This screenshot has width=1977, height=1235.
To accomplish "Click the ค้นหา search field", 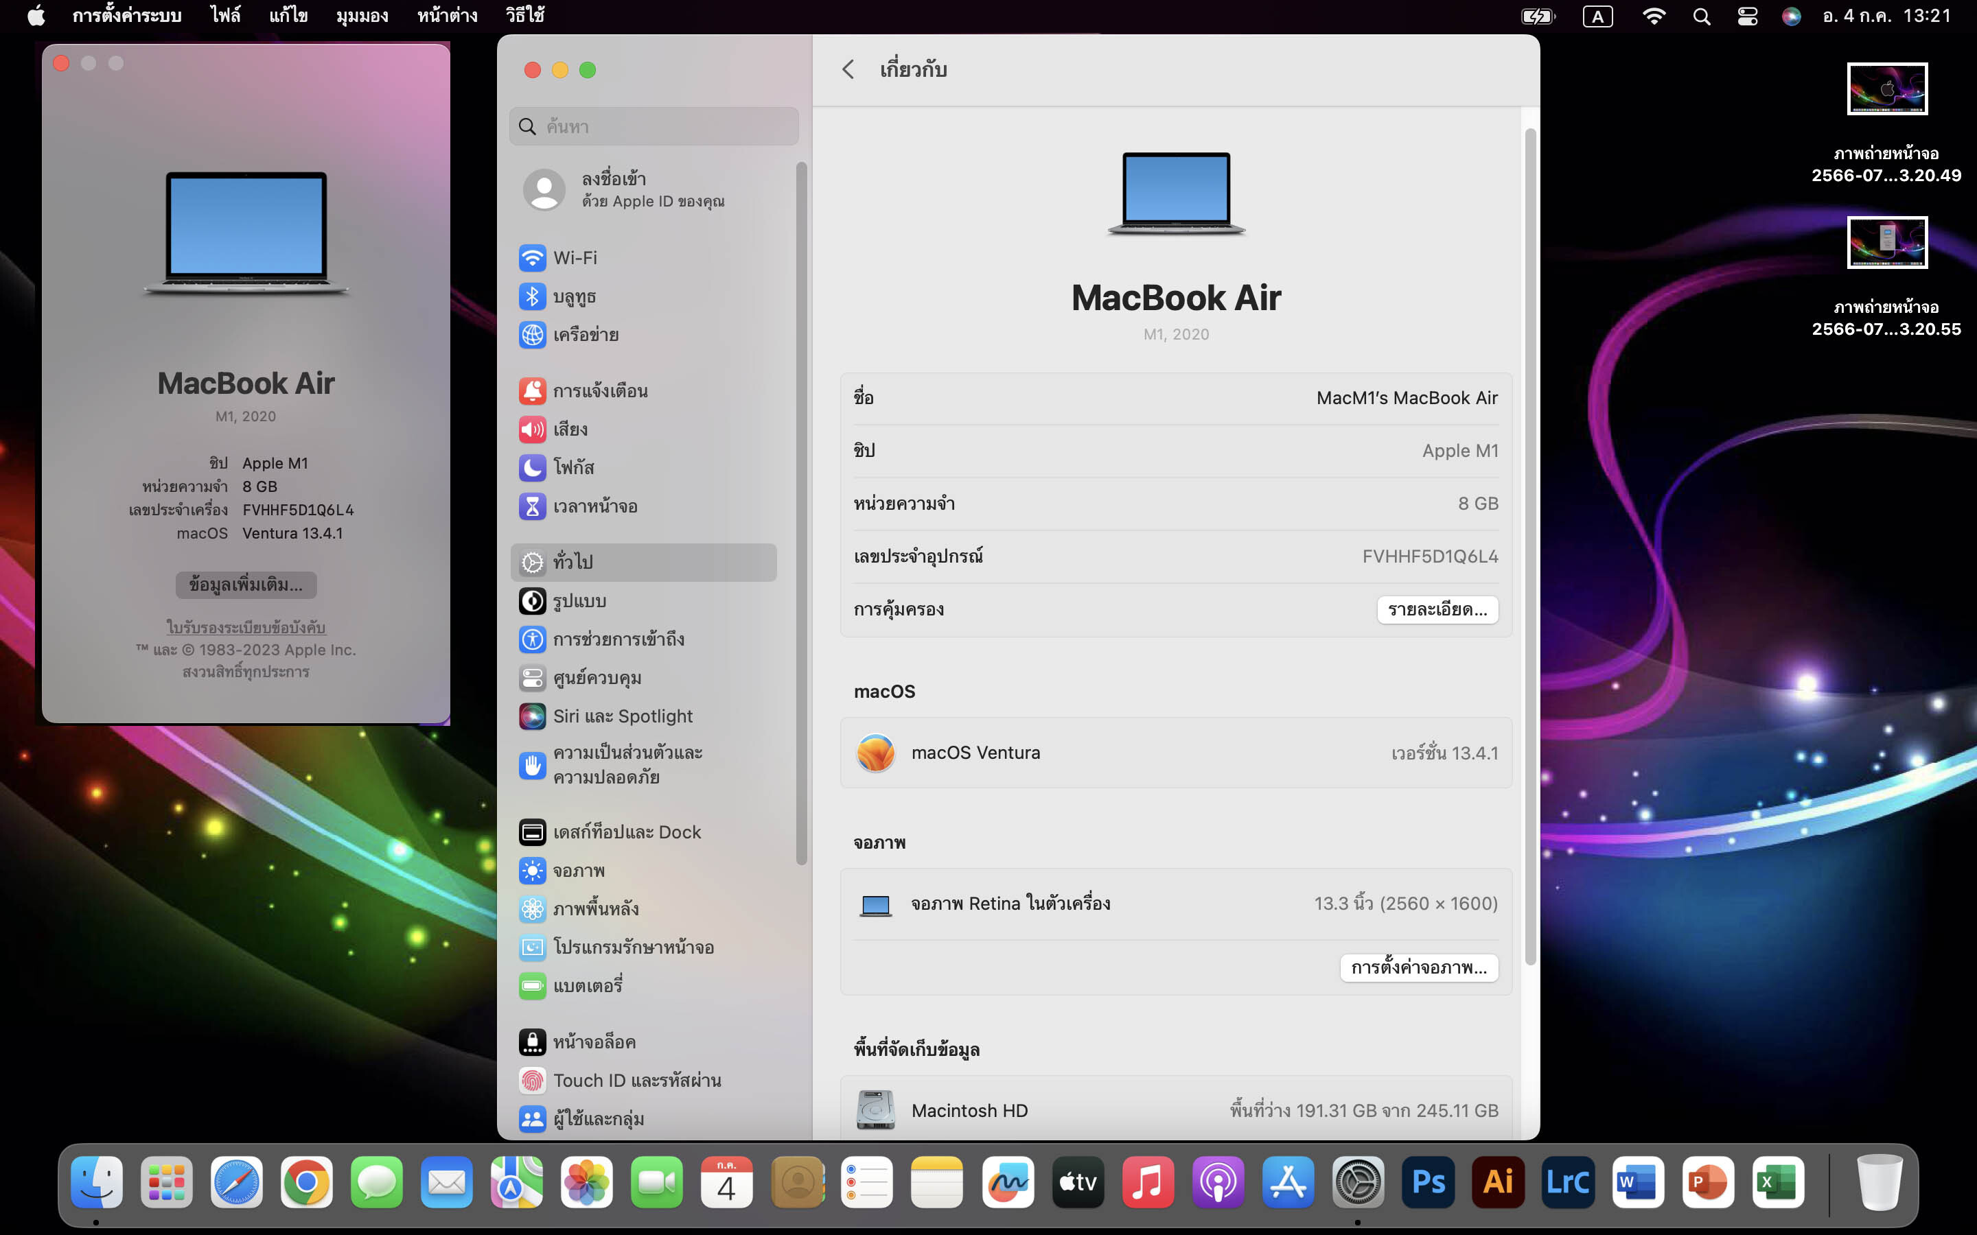I will coord(654,127).
